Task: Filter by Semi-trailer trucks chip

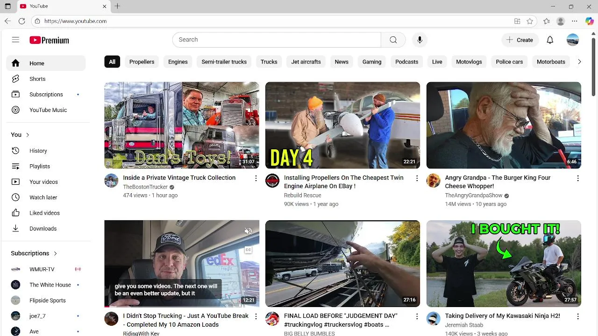Action: [x=224, y=62]
